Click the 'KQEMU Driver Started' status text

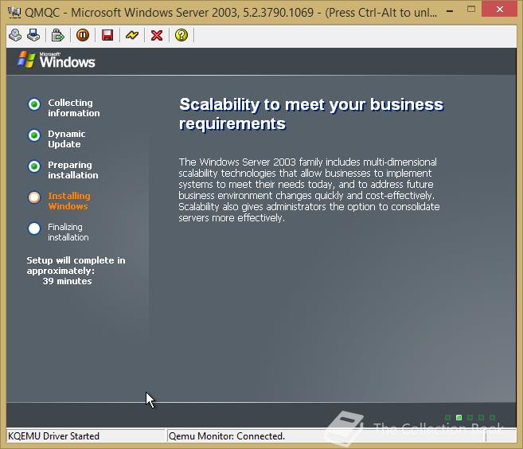click(53, 436)
